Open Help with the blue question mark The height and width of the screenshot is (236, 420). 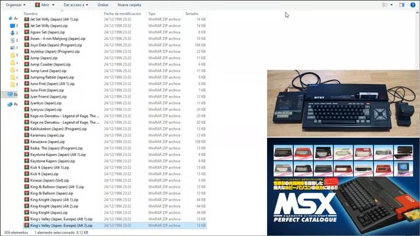413,5
